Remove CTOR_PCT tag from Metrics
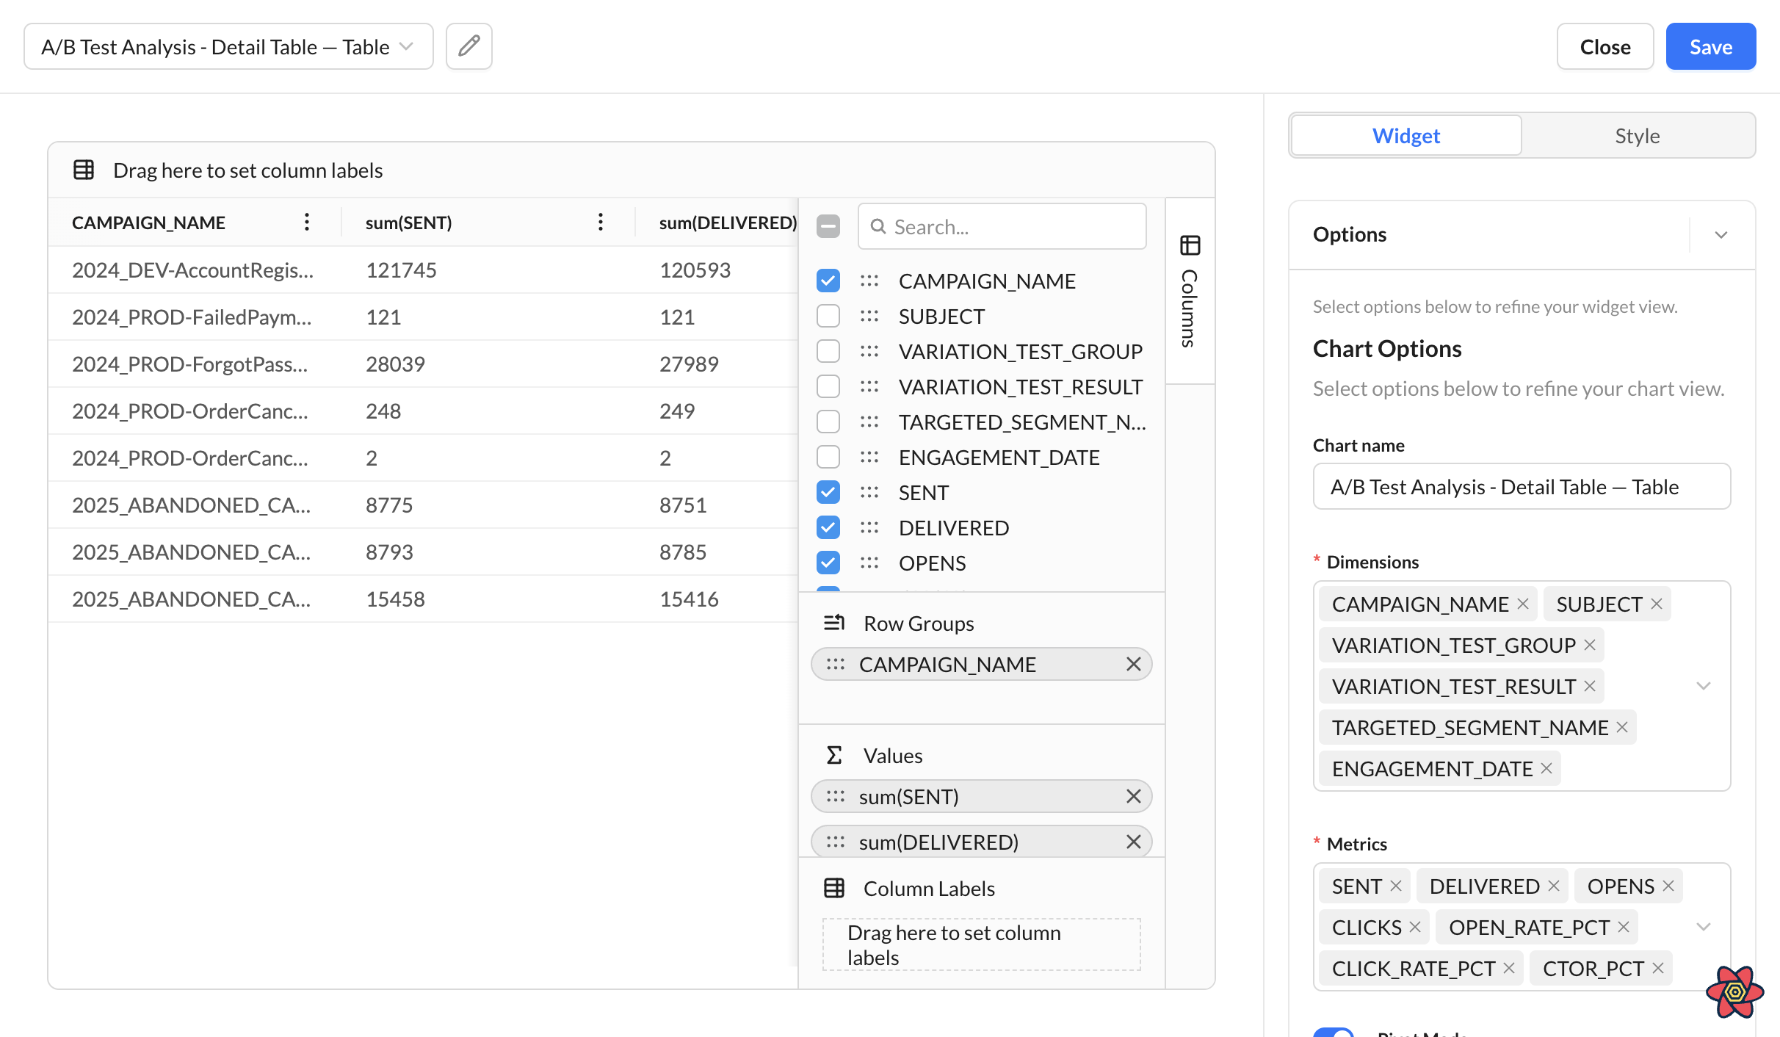This screenshot has width=1780, height=1037. (x=1658, y=968)
